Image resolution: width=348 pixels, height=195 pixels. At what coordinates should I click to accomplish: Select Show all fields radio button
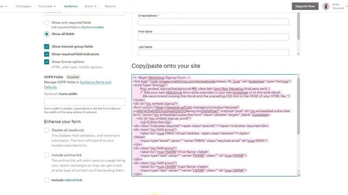(47, 34)
